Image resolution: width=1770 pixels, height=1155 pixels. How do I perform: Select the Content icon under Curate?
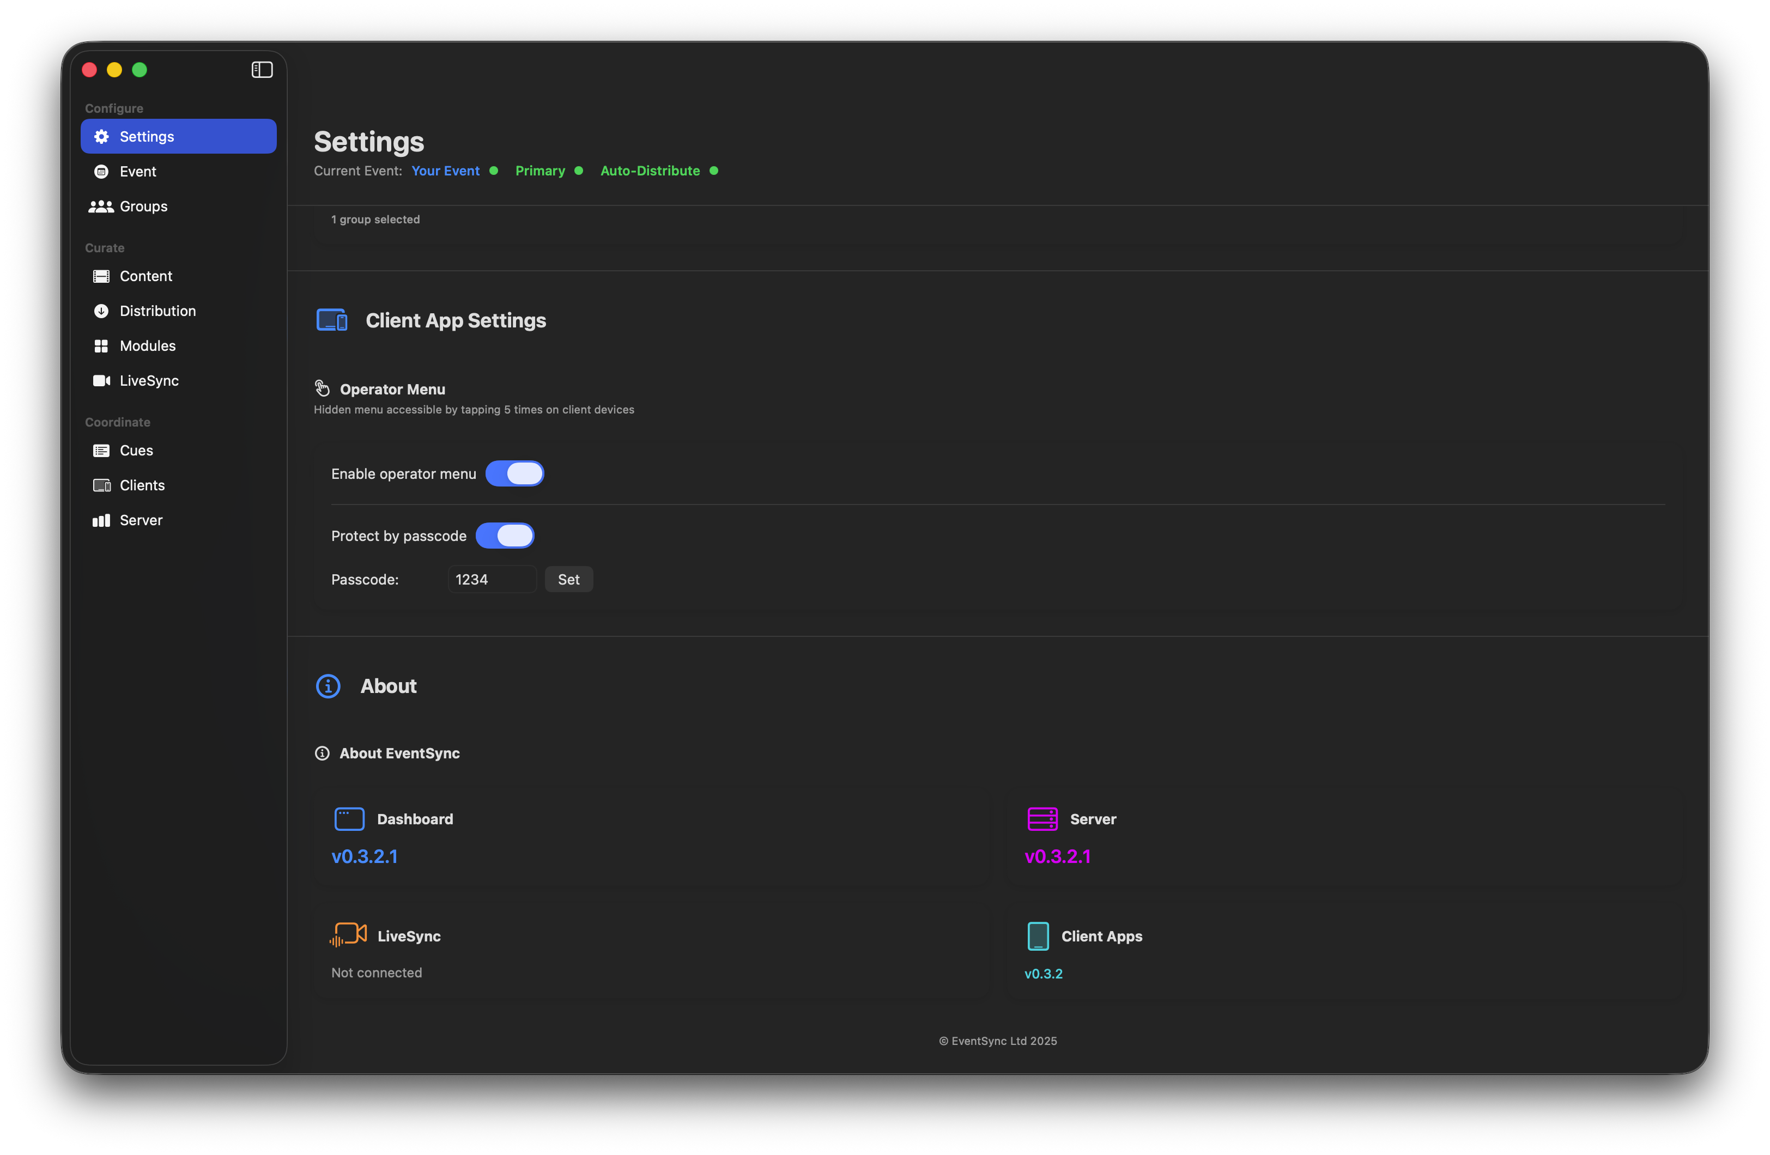101,276
